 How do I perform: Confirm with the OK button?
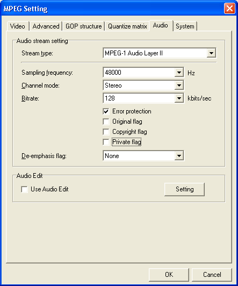(x=169, y=275)
